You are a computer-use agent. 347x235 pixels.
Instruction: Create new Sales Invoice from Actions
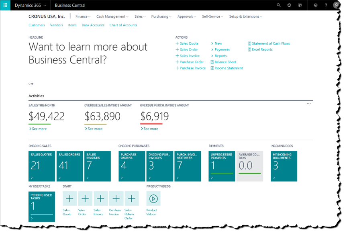[x=188, y=56]
